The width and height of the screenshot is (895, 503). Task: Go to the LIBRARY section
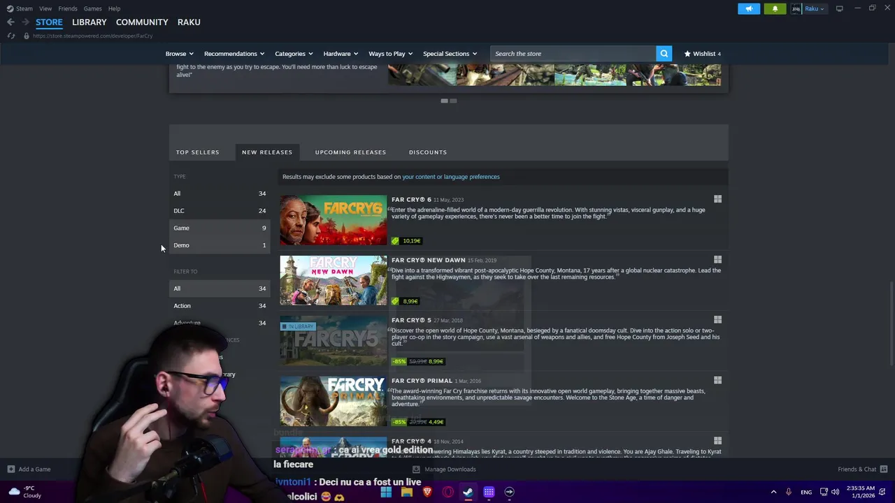point(89,22)
